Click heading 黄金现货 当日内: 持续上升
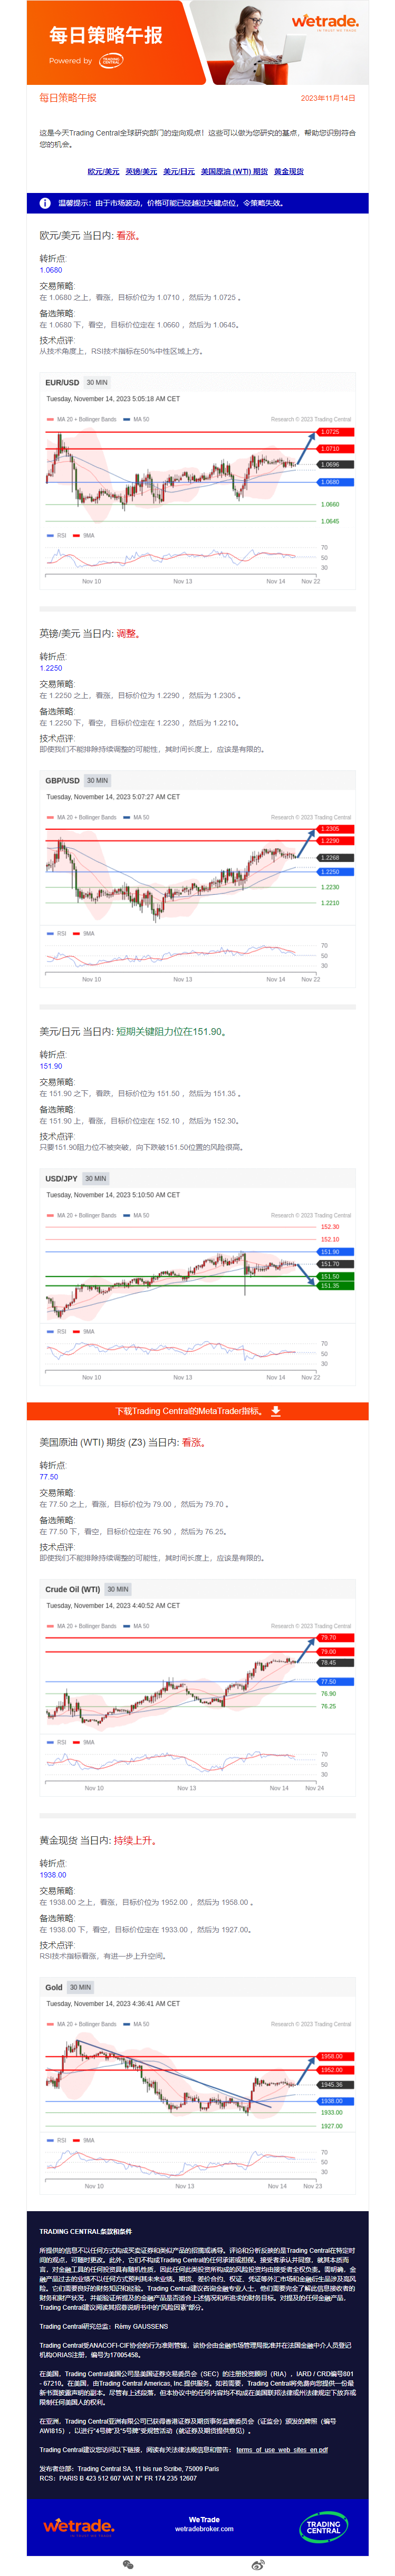Image resolution: width=395 pixels, height=2576 pixels. (x=98, y=1841)
